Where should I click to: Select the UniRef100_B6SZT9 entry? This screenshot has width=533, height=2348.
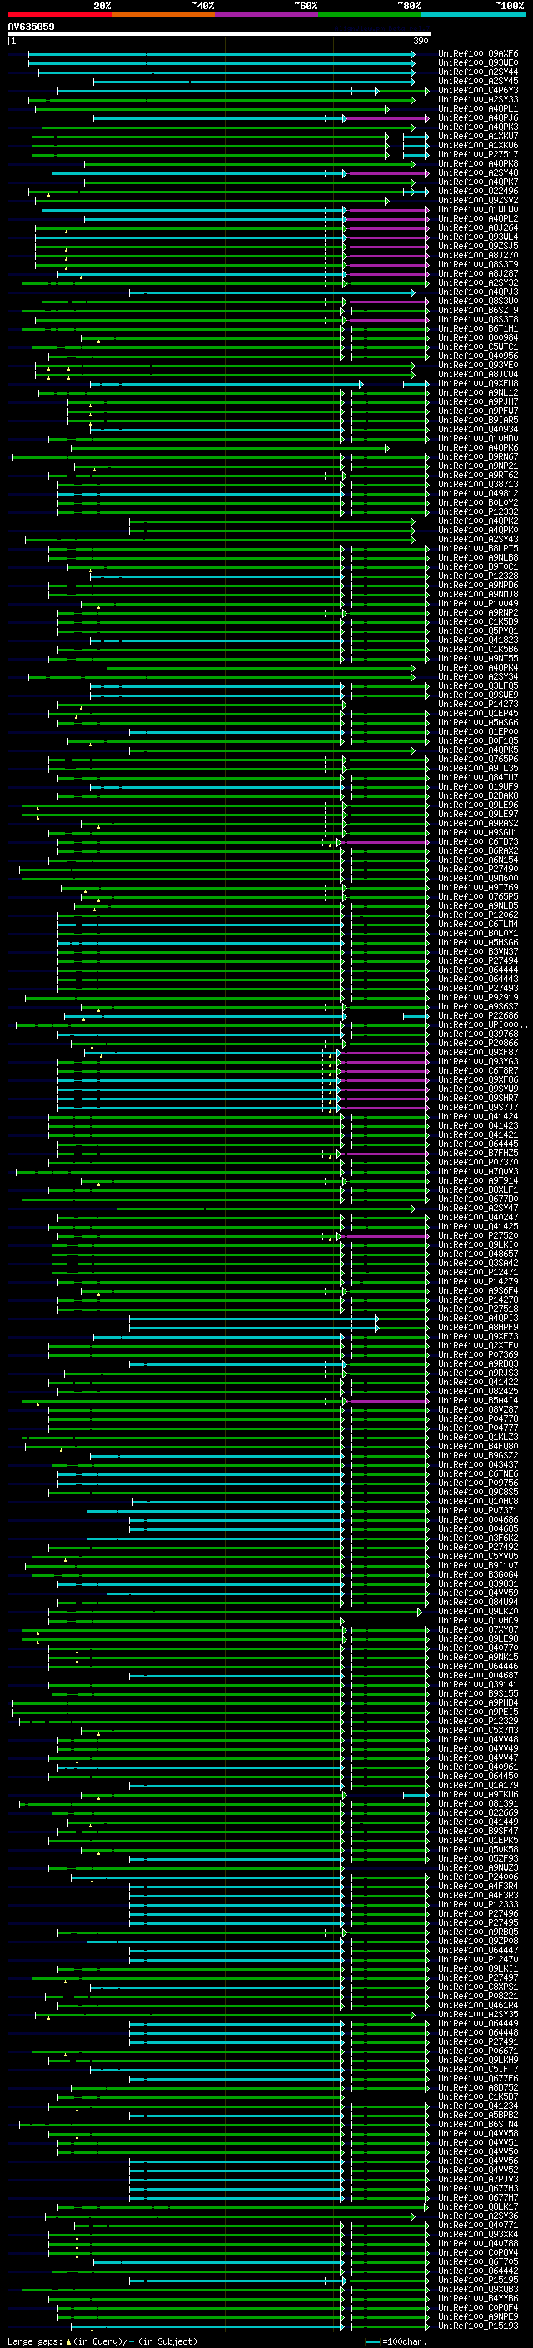478,310
